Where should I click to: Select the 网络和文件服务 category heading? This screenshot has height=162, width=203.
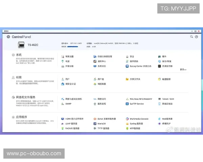[25, 97]
